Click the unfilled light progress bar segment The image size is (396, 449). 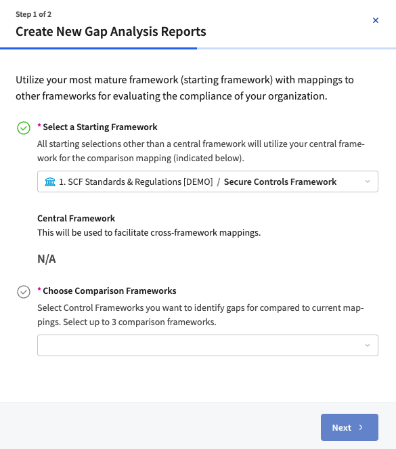[296, 48]
